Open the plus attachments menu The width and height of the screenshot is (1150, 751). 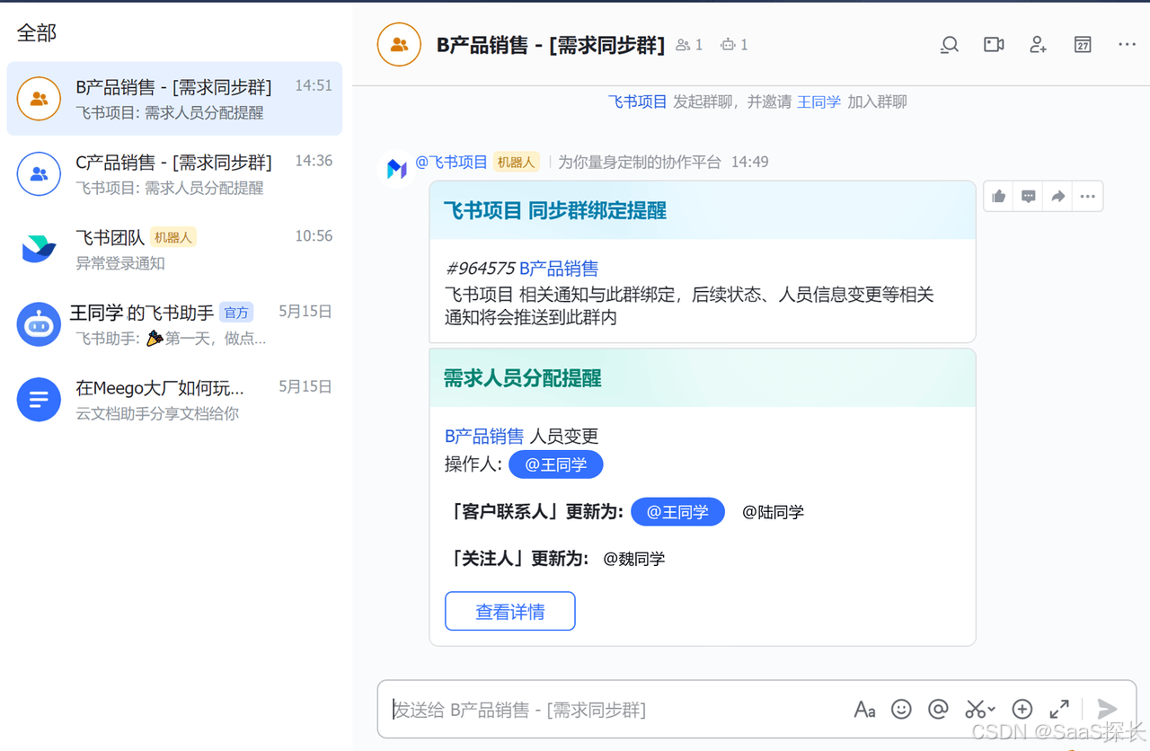(1022, 710)
